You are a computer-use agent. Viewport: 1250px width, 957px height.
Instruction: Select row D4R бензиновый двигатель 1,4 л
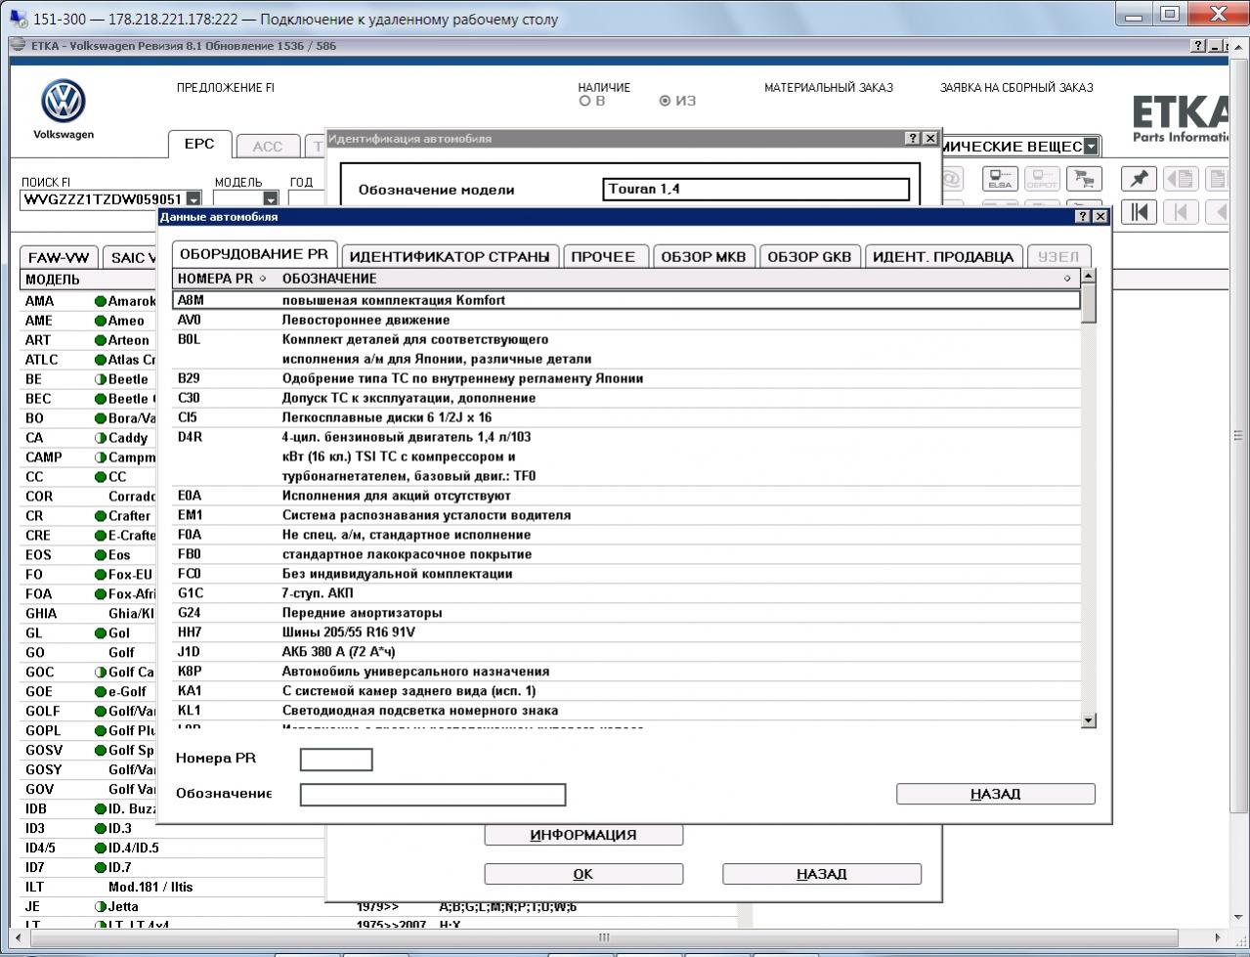[626, 457]
